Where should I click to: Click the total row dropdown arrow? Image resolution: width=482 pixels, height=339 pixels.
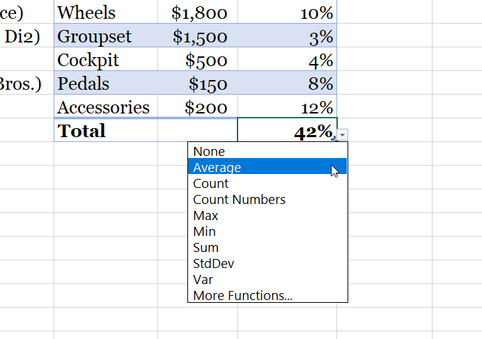[343, 134]
